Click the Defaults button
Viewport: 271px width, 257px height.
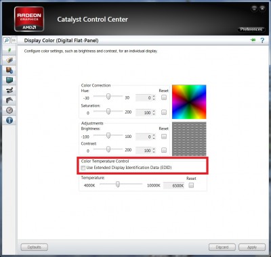pyautogui.click(x=35, y=247)
